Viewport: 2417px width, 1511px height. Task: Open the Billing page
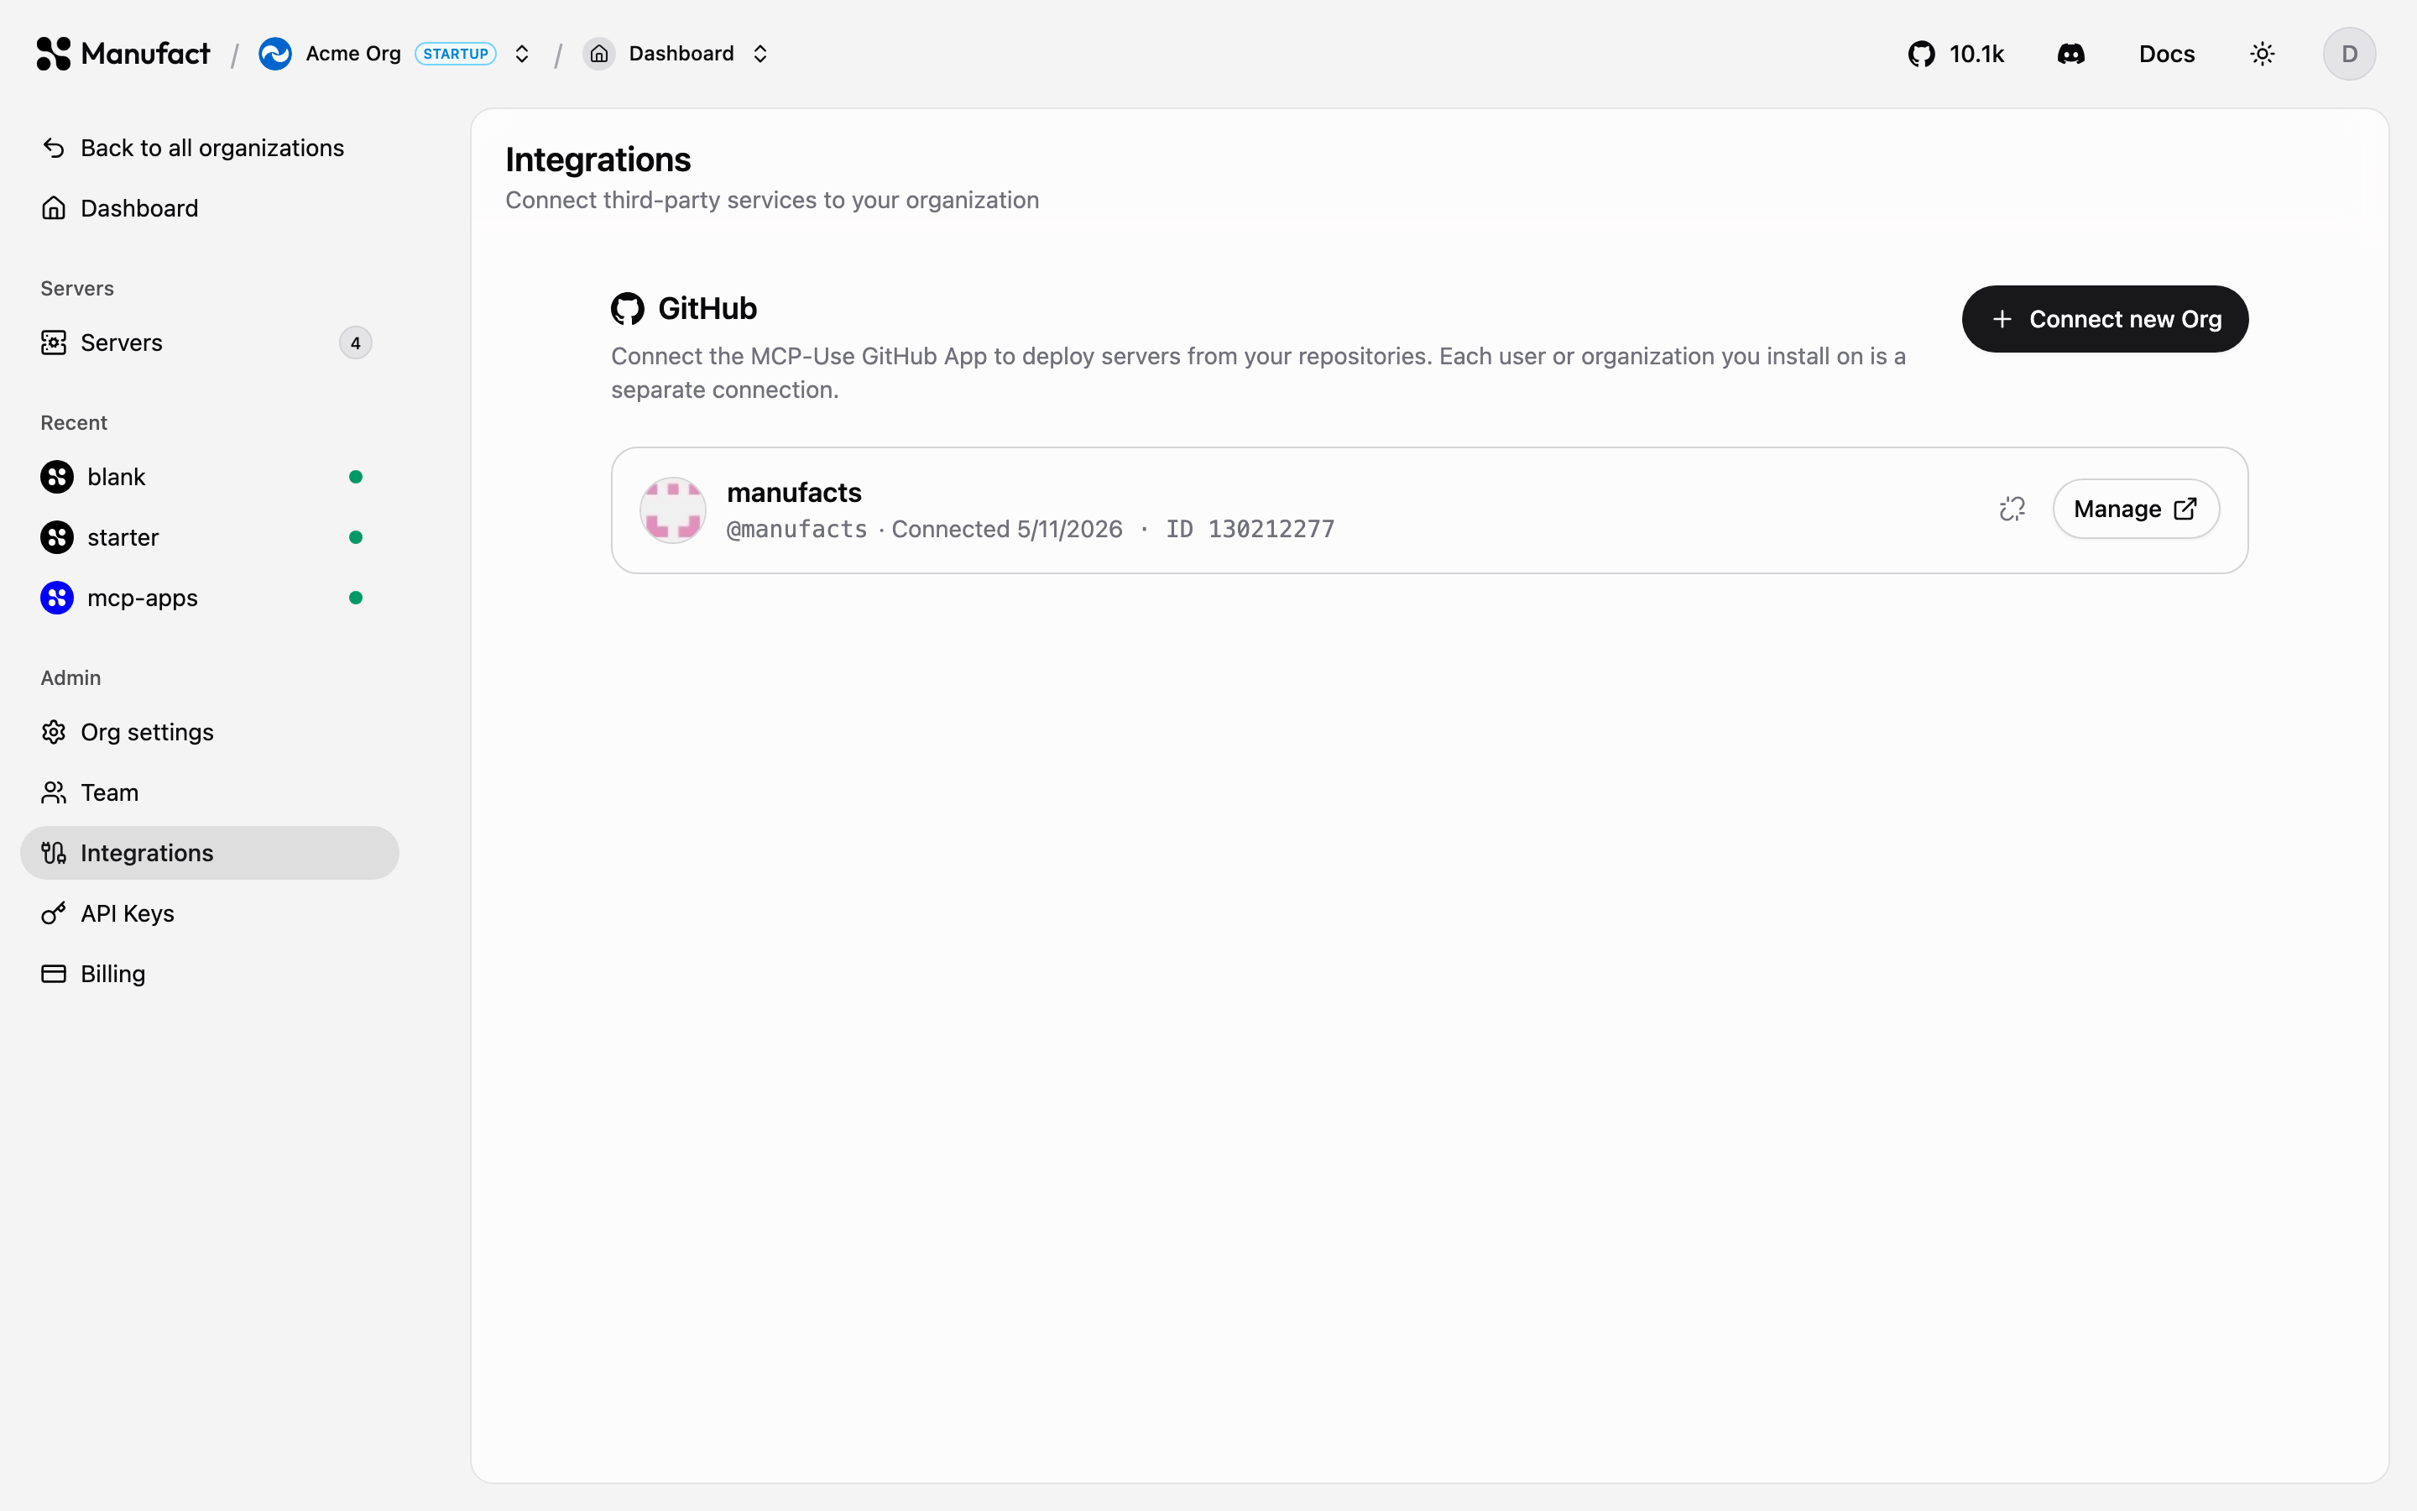209,974
